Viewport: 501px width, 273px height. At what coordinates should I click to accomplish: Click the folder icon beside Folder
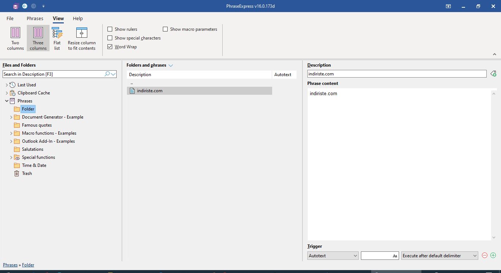pyautogui.click(x=17, y=109)
